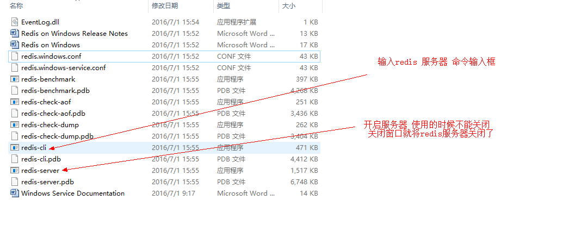The image size is (569, 231).
Task: Click the Redis on Windows Release Notes Word icon
Action: click(15, 33)
